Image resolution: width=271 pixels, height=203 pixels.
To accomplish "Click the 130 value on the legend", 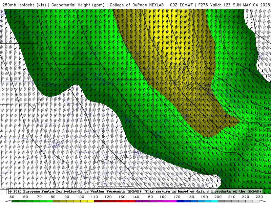I will pyautogui.click(x=122, y=197).
